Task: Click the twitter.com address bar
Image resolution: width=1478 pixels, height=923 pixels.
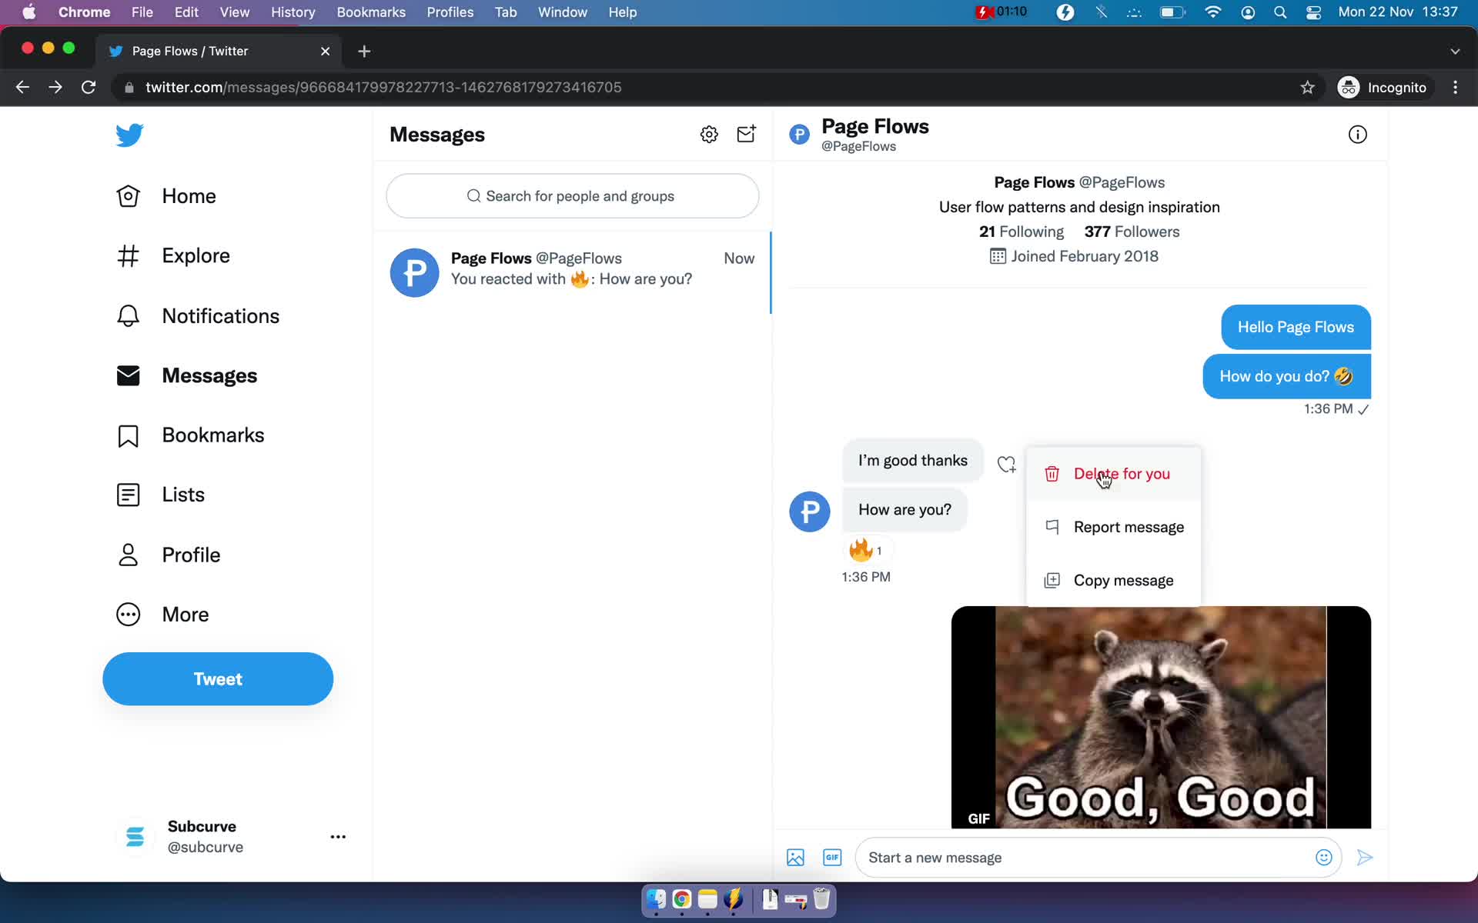Action: point(708,87)
